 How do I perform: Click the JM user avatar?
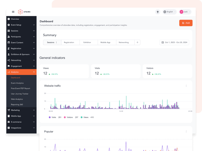[181, 12]
